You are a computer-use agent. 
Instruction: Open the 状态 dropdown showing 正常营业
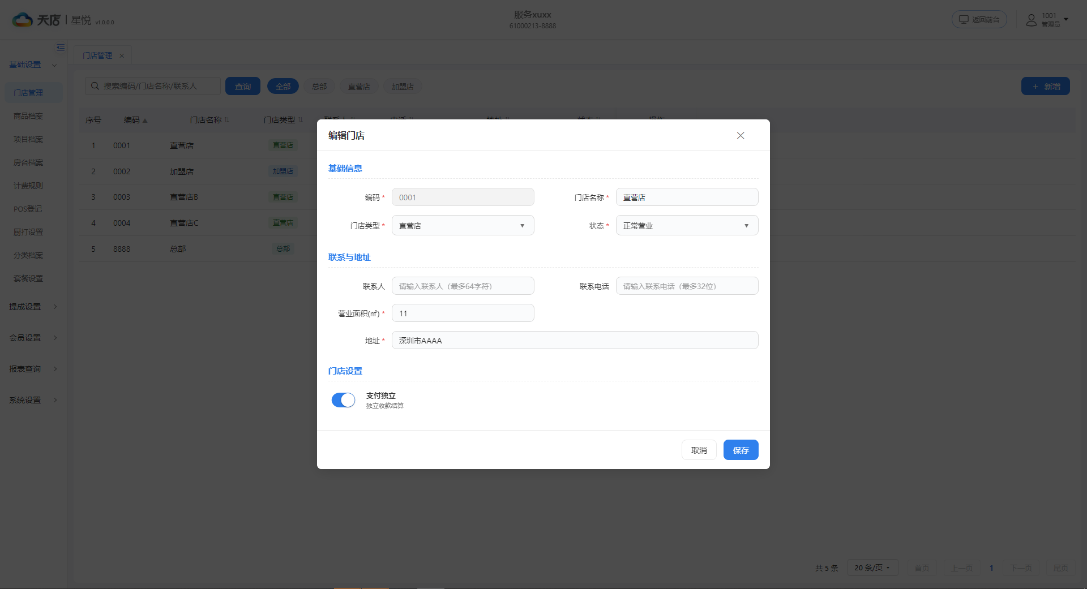tap(687, 225)
